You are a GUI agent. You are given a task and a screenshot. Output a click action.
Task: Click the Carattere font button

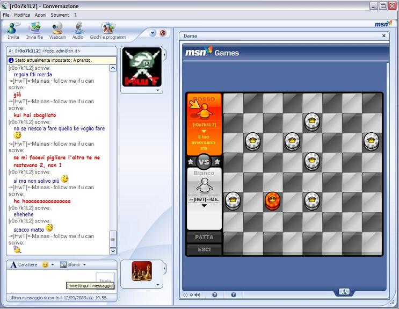pyautogui.click(x=24, y=265)
